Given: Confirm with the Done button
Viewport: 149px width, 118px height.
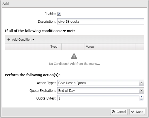Looking at the screenshot, I should (x=137, y=112).
